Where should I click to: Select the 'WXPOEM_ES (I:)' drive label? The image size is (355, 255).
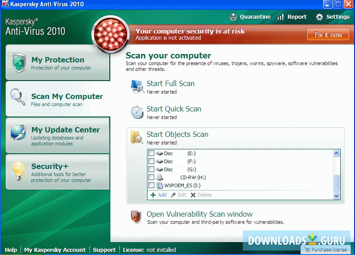[x=182, y=186]
